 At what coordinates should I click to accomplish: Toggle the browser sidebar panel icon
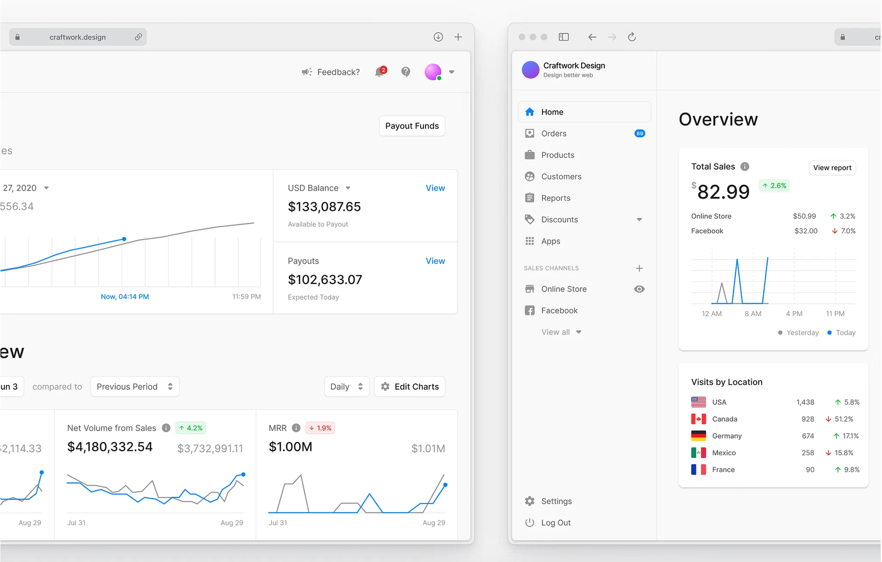(x=563, y=37)
